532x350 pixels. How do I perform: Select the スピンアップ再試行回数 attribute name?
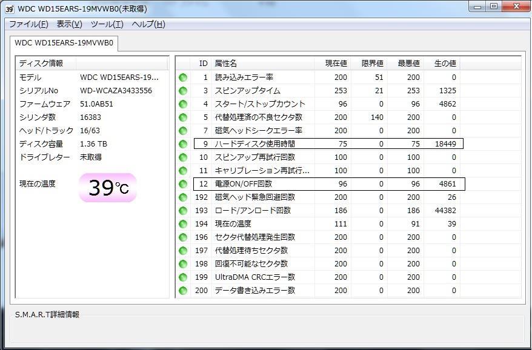tap(255, 157)
